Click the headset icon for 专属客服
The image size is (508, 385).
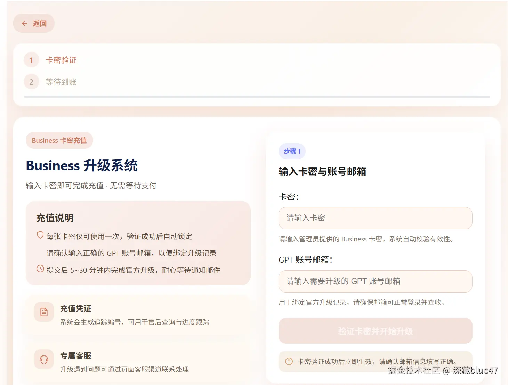pyautogui.click(x=44, y=359)
